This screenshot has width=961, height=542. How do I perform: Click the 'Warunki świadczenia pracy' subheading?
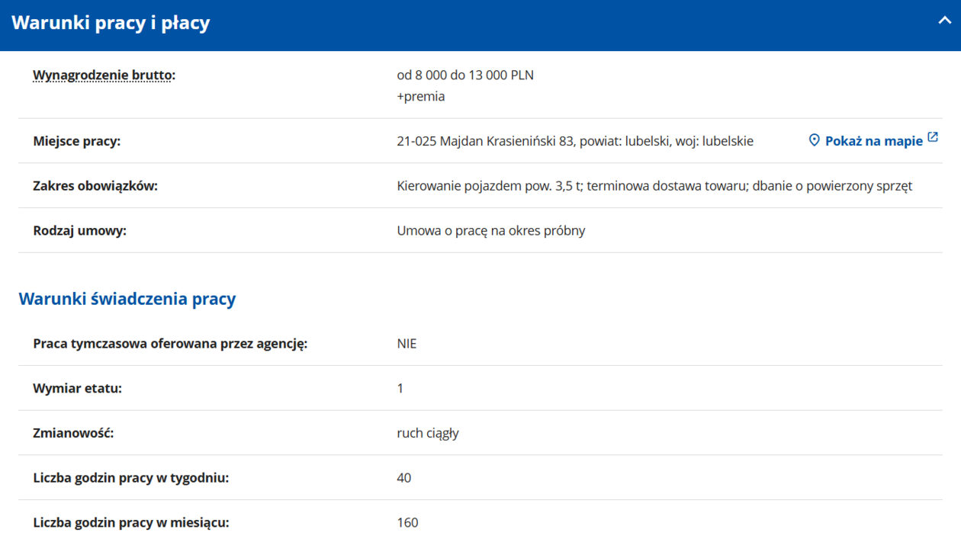[x=127, y=299]
